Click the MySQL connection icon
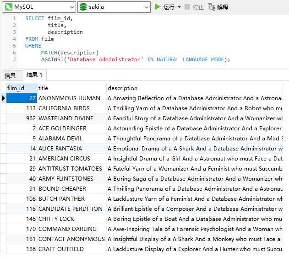The image size is (289, 257). click(9, 7)
